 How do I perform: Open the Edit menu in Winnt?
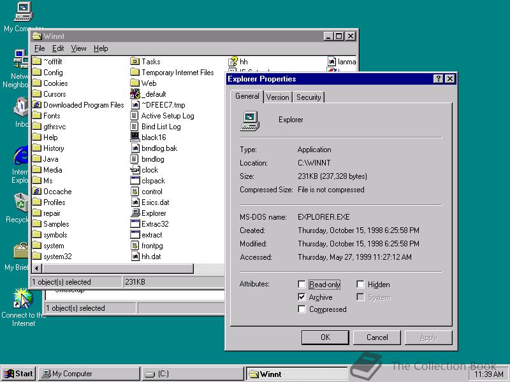[x=58, y=48]
